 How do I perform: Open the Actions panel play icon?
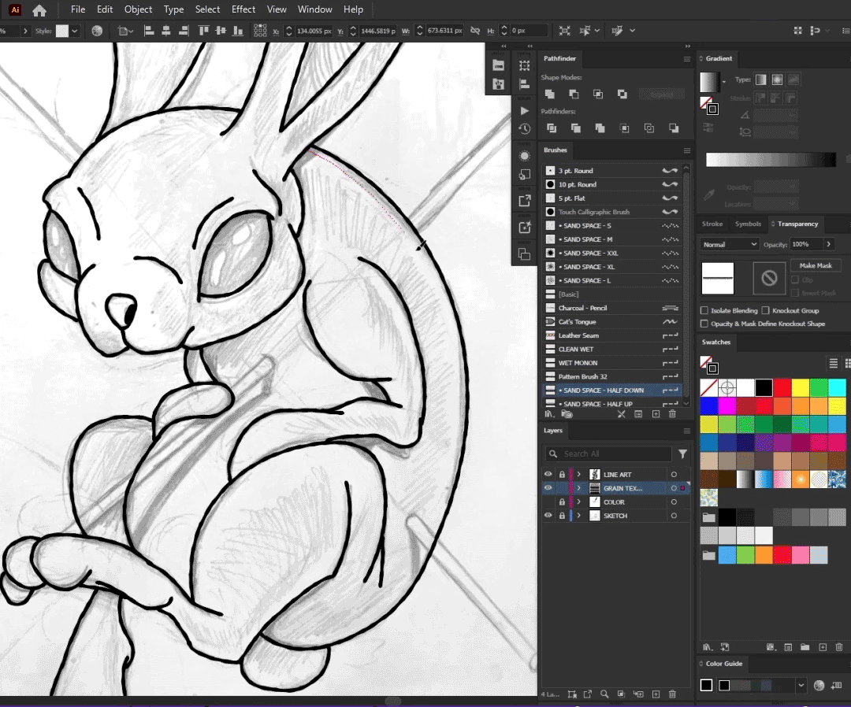tap(524, 110)
